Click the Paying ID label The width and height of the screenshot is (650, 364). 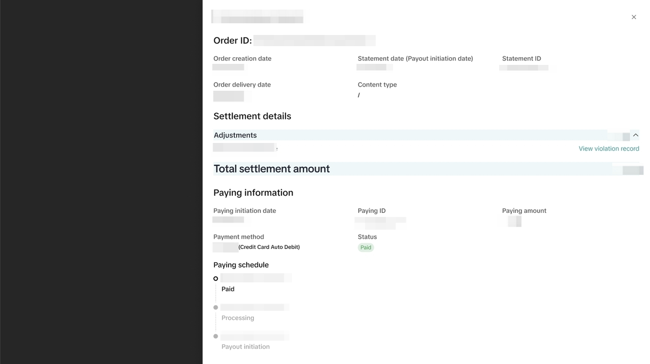pyautogui.click(x=371, y=211)
